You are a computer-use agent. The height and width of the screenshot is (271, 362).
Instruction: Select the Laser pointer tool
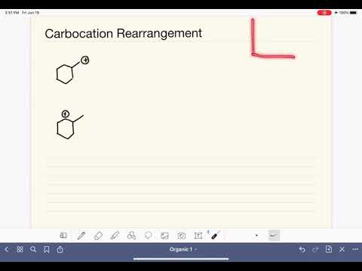pos(215,236)
